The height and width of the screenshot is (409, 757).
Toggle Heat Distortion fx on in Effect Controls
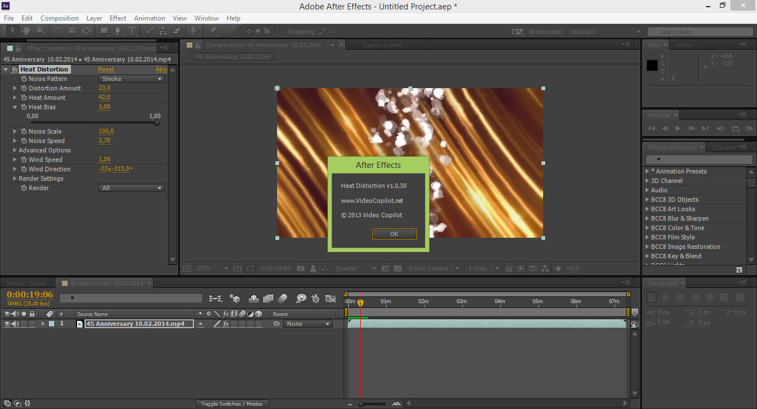click(x=14, y=69)
